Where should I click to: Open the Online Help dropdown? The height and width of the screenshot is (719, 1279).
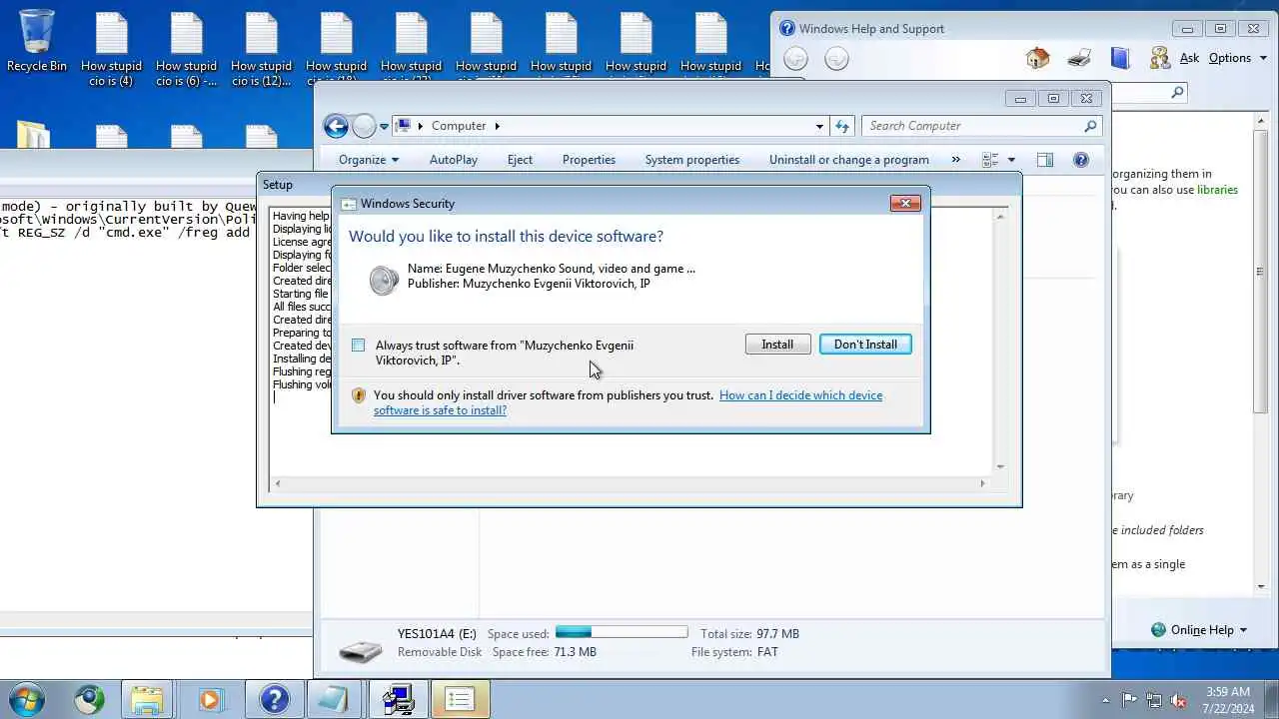point(1199,630)
